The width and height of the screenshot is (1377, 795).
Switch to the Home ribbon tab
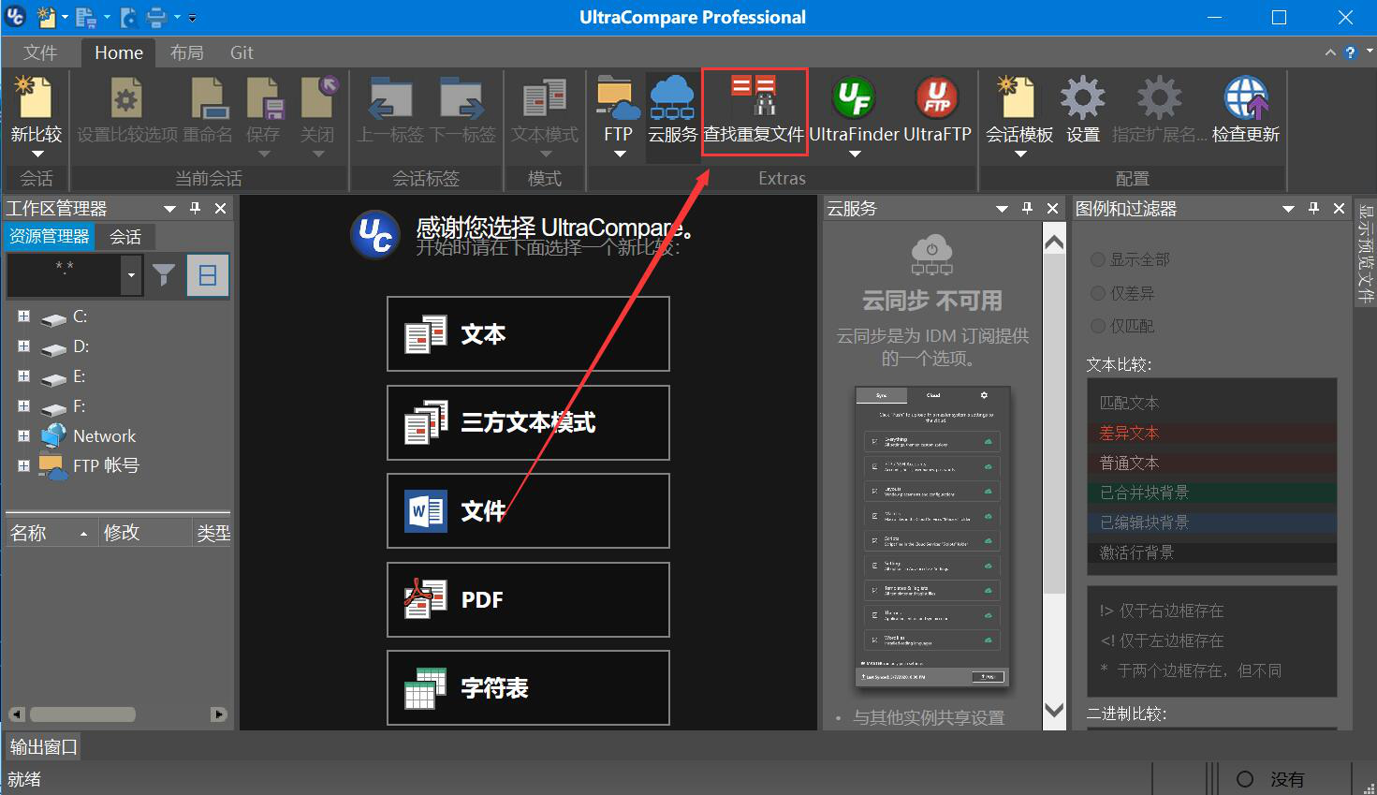click(119, 52)
